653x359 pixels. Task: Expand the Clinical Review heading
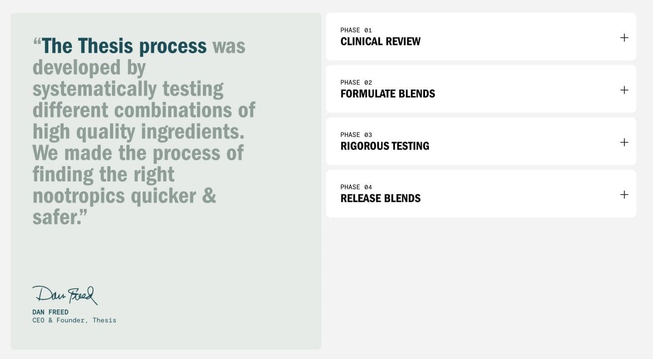(380, 42)
